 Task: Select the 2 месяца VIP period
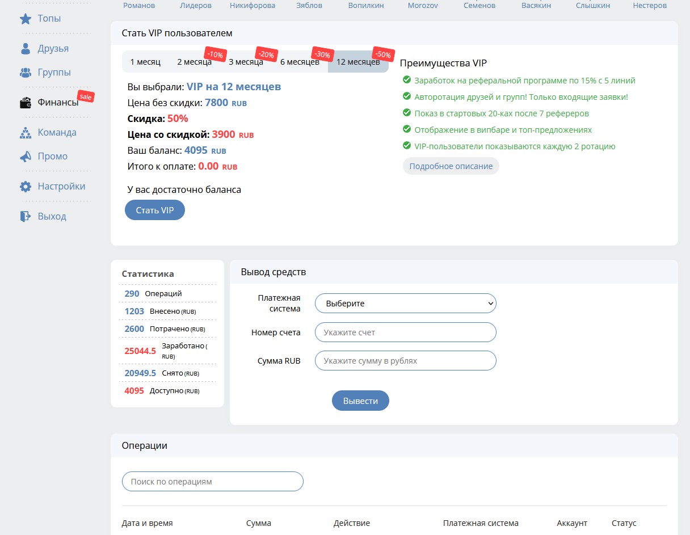click(194, 62)
